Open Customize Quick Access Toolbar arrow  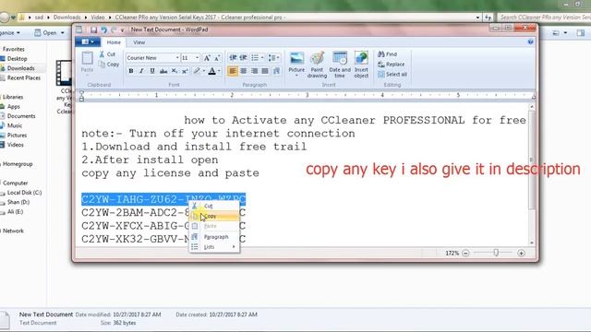click(122, 30)
